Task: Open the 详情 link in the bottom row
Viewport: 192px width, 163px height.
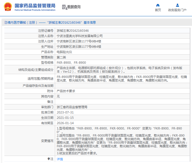Action: [x=60, y=159]
